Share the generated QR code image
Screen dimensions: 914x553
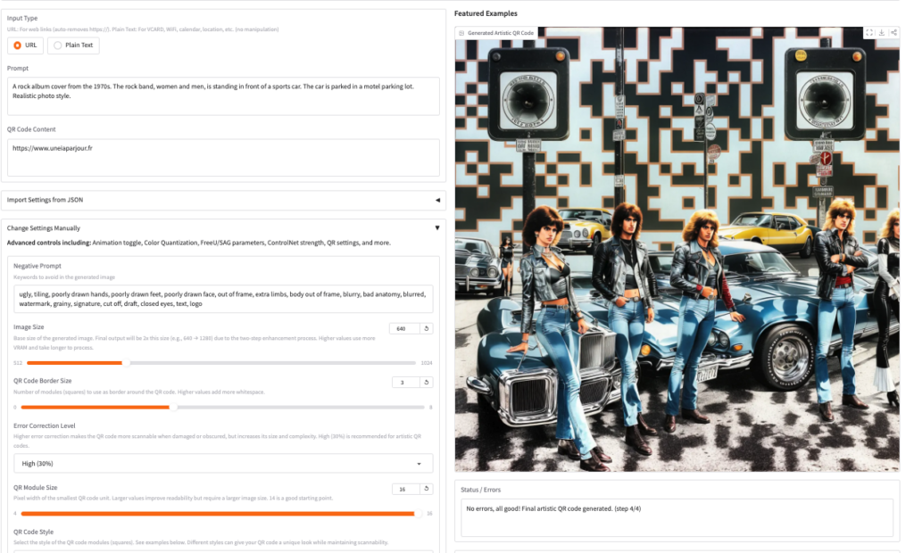[893, 33]
